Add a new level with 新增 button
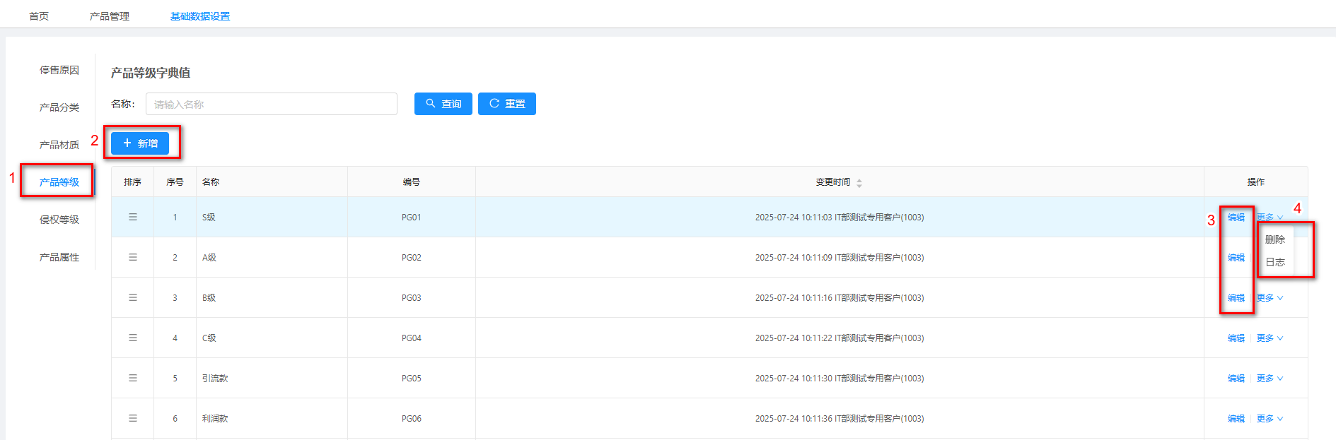Screen dimensions: 1336x440 tap(140, 143)
